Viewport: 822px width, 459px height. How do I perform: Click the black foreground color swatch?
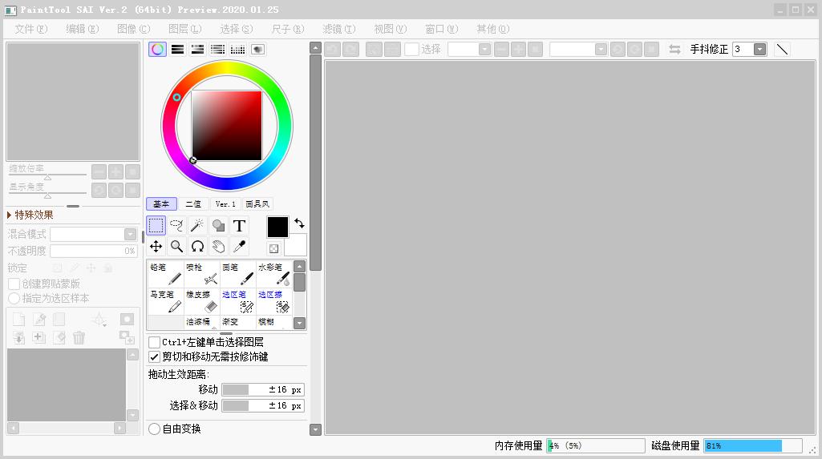pos(277,227)
